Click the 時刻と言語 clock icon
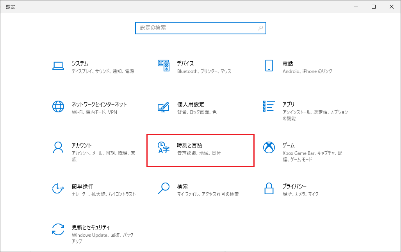Screen dimensions: 401x252 tap(164, 148)
